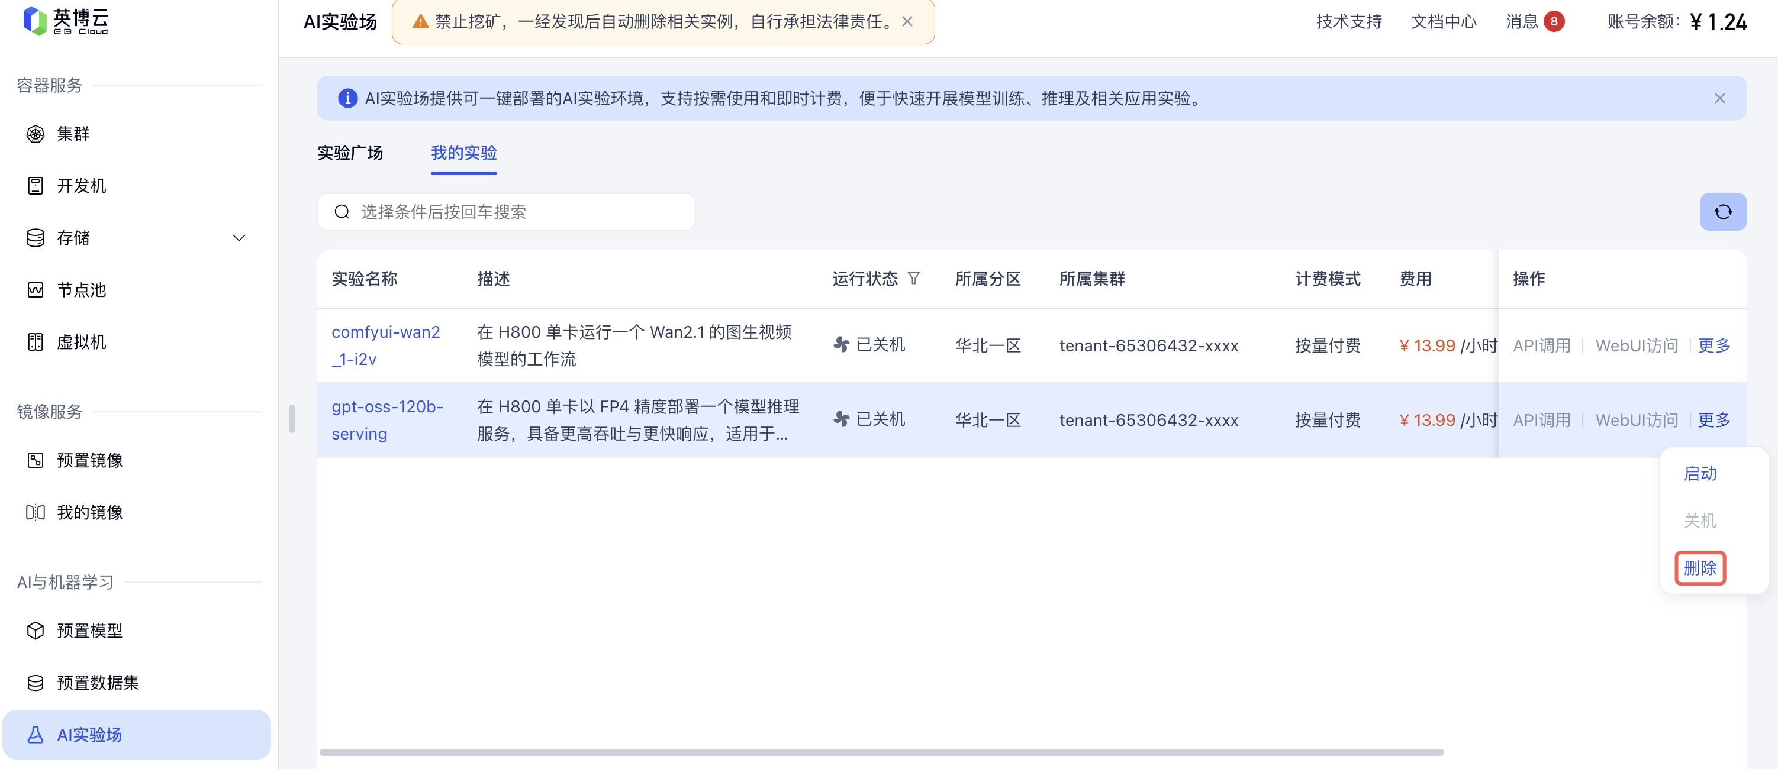1778x769 pixels.
Task: Click the refresh icon button
Action: (x=1722, y=212)
